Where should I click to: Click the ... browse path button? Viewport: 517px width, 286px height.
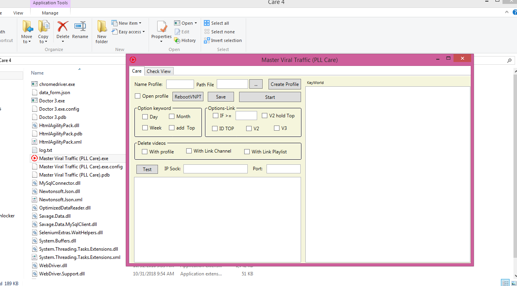click(x=256, y=84)
